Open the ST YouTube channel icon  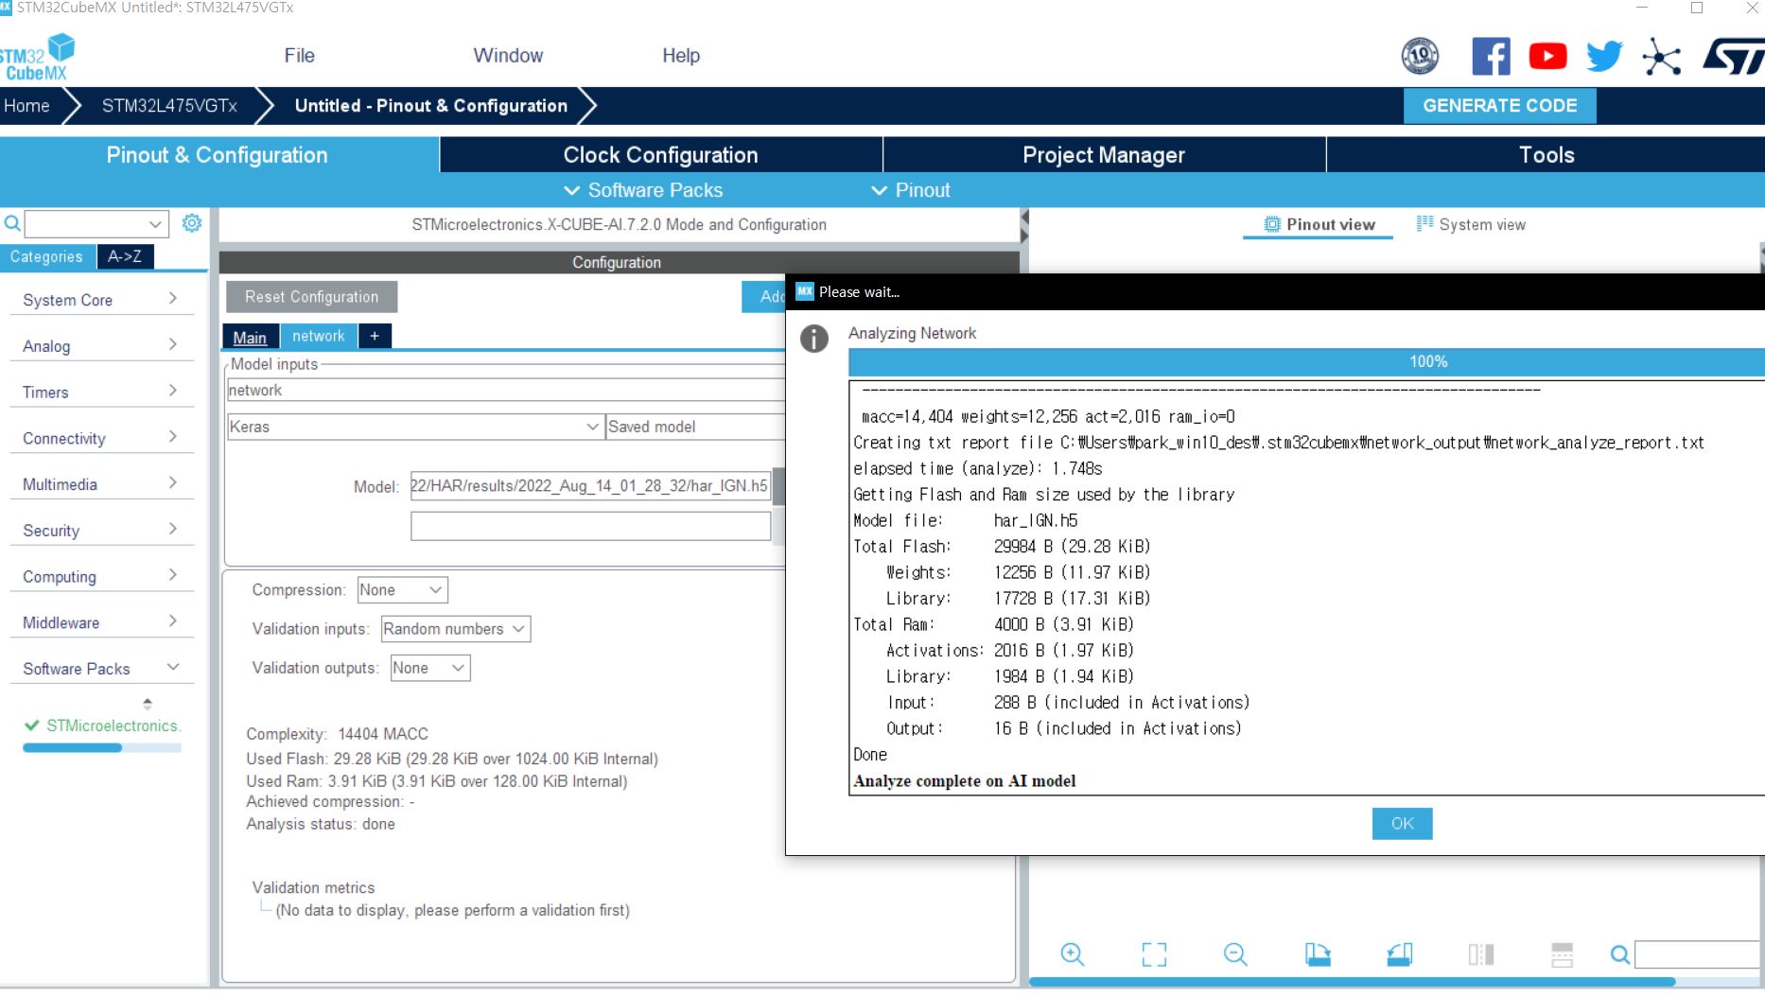coord(1547,57)
